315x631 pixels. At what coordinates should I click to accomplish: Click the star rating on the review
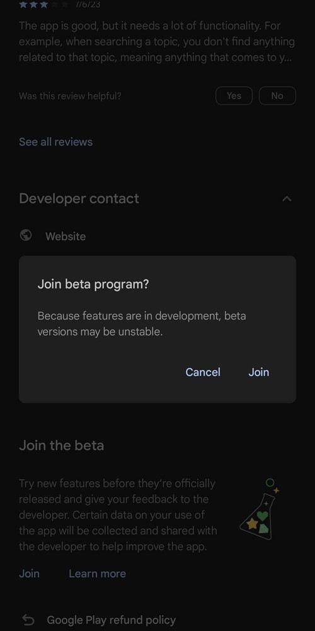(x=43, y=4)
